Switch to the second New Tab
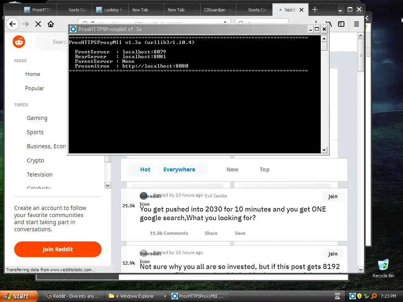 coord(182,10)
